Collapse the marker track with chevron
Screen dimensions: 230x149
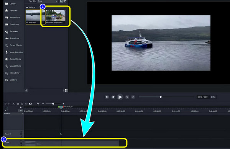coord(21,110)
